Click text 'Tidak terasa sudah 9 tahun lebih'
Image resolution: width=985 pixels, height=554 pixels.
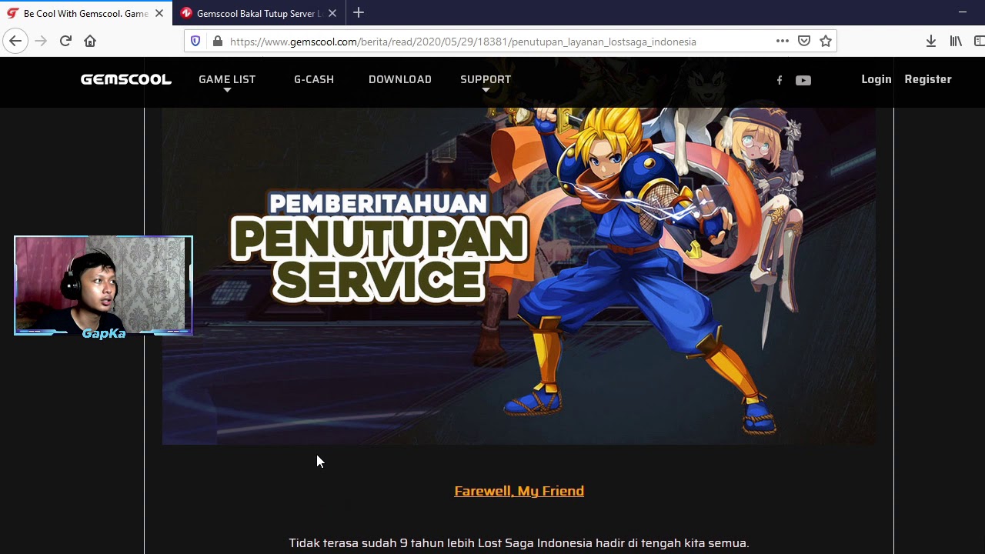pyautogui.click(x=382, y=543)
